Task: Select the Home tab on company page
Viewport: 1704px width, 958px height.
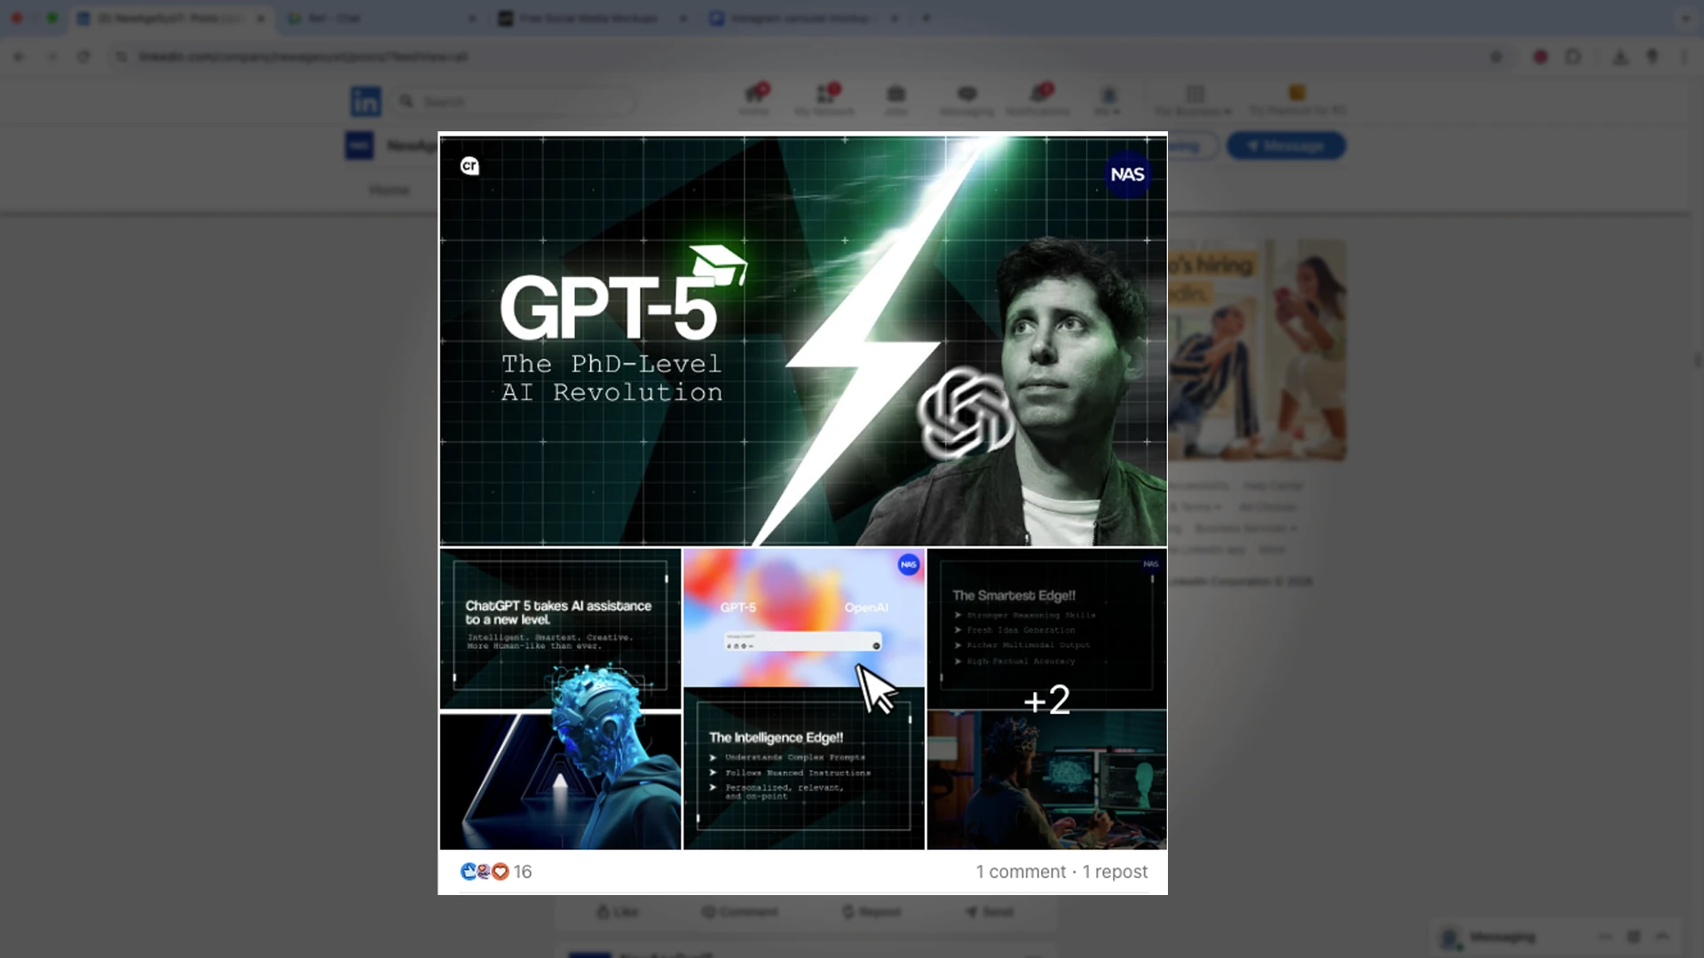Action: coord(389,190)
